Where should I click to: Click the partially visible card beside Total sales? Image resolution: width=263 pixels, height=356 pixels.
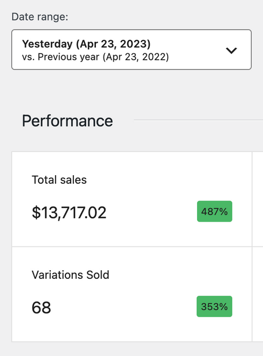tap(258, 199)
